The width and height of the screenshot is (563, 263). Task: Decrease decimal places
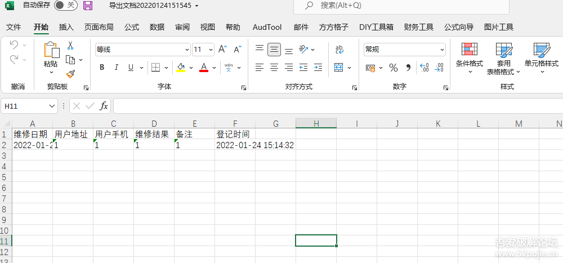(439, 68)
